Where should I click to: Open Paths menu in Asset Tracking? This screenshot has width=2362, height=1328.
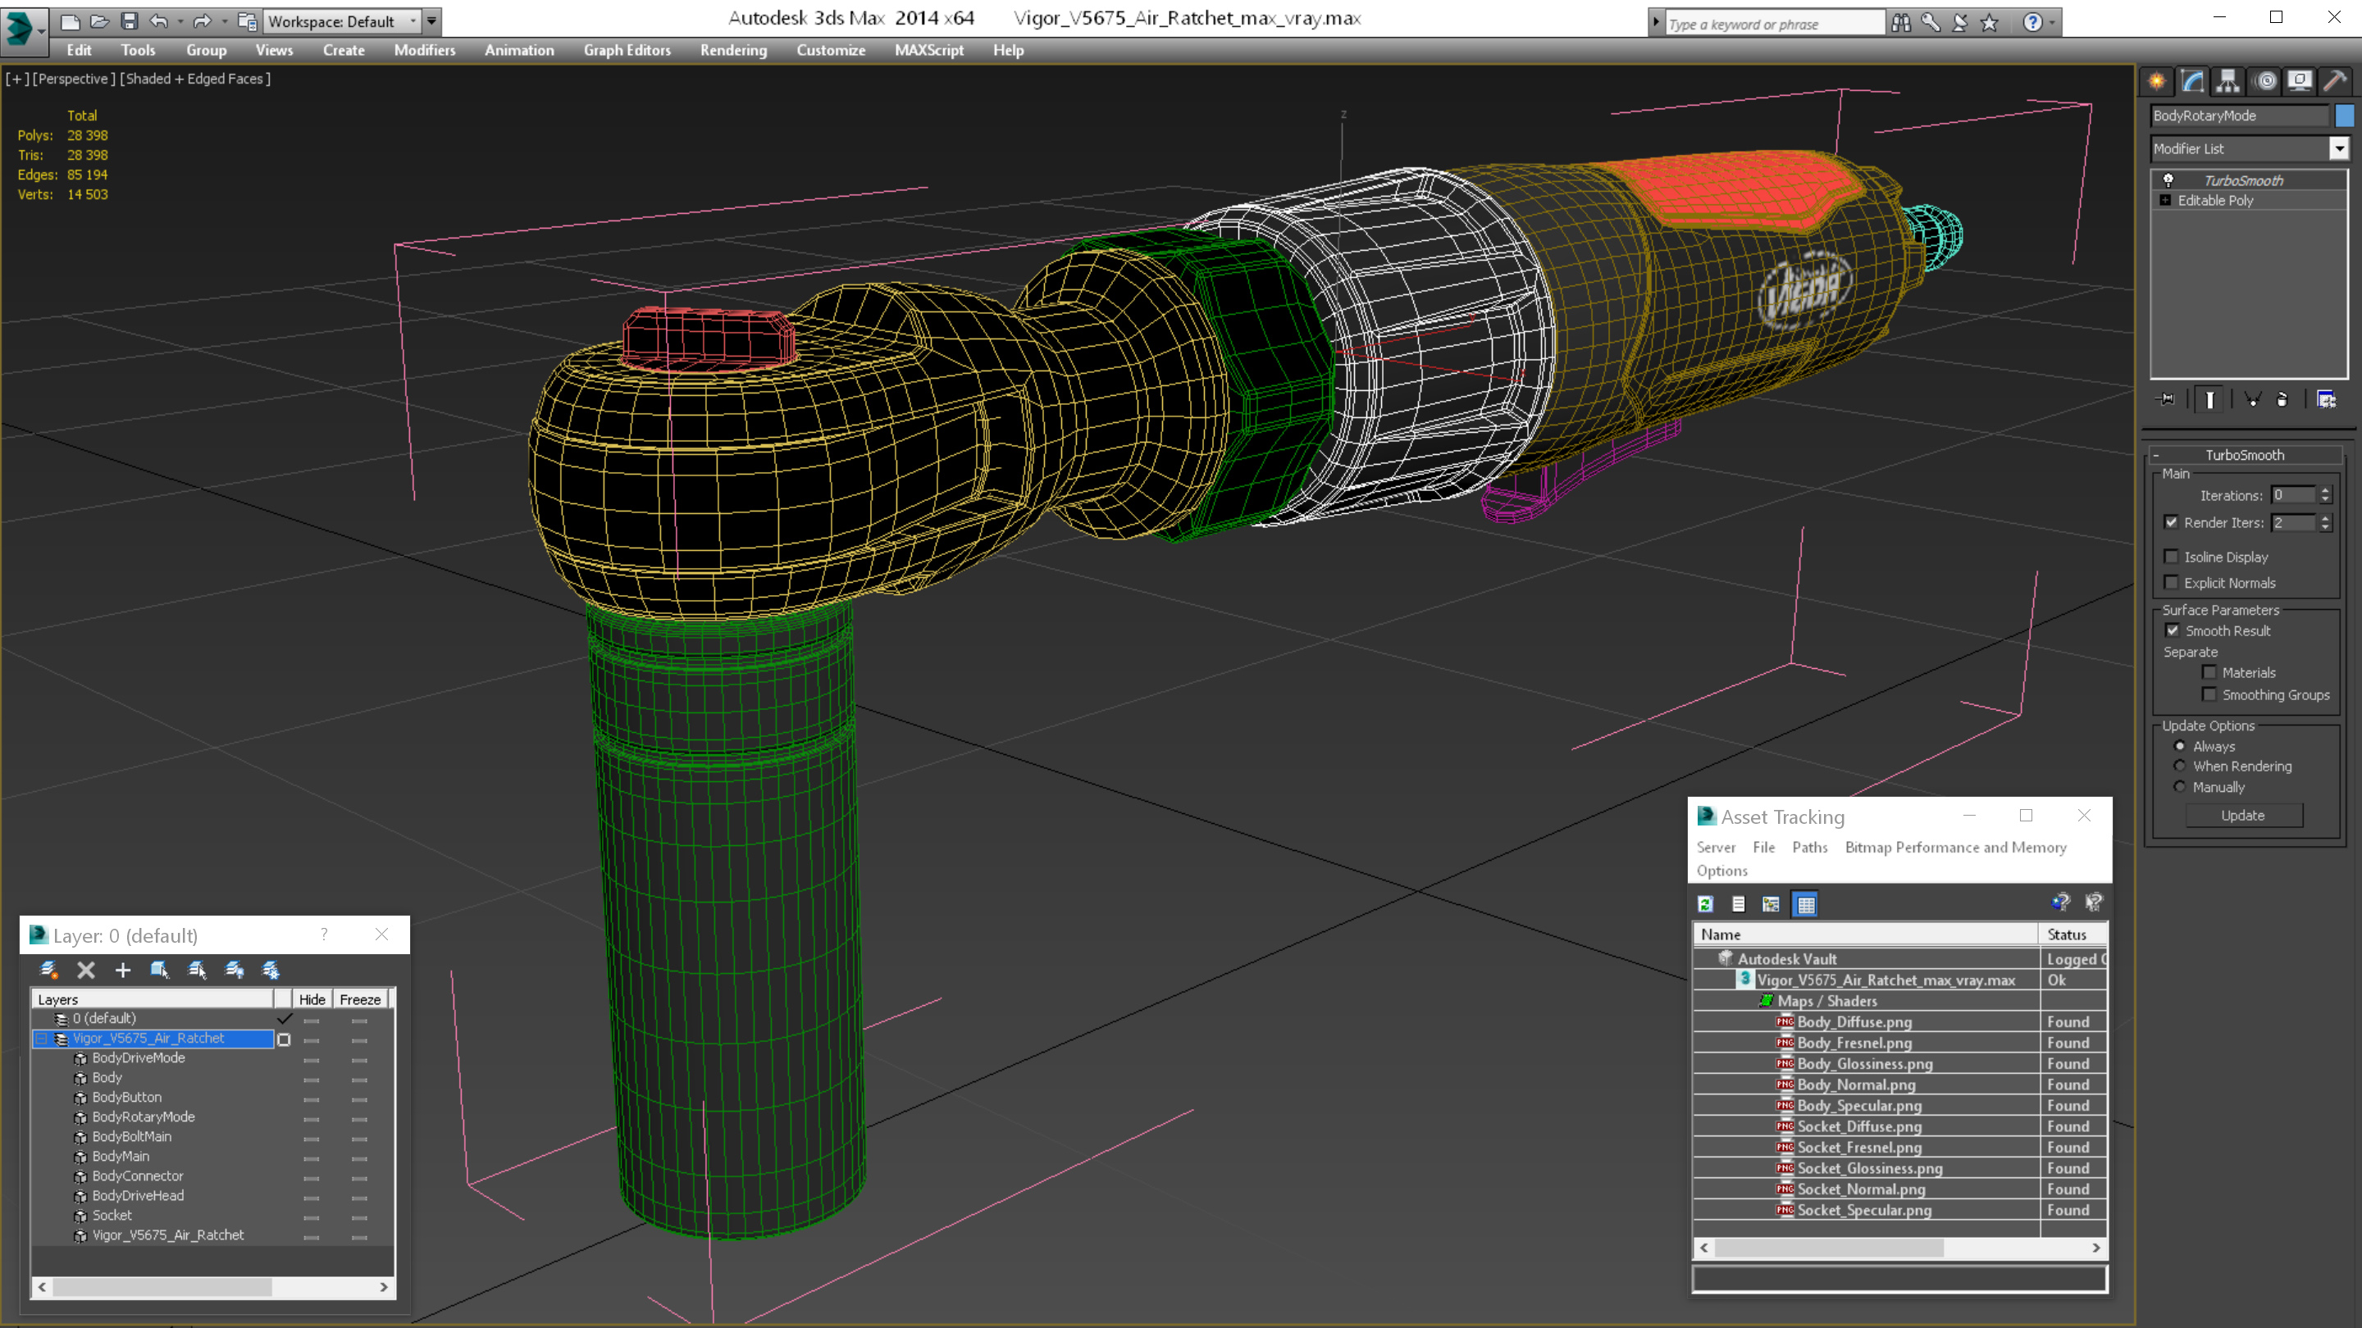coord(1809,848)
